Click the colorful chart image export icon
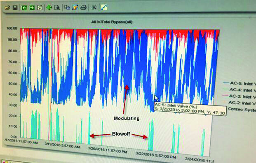Screen dimensions: 256x163 coord(75,7)
